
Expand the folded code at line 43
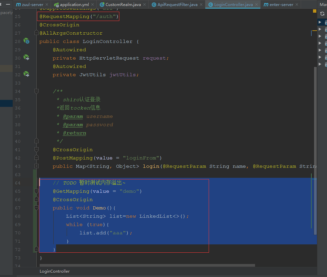click(x=36, y=166)
